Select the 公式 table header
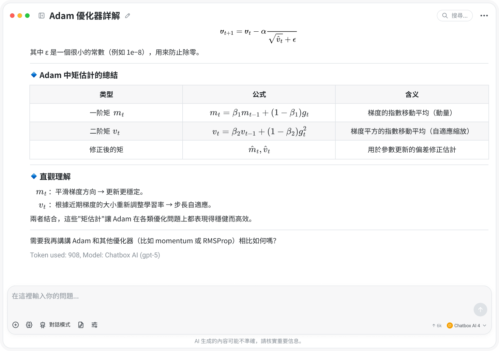Screen dimensions: 499x351 click(x=259, y=94)
